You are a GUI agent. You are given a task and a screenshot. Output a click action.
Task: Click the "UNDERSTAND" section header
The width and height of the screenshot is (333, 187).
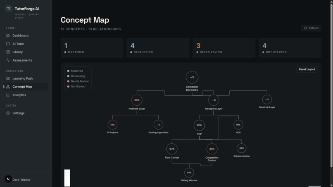point(14,71)
